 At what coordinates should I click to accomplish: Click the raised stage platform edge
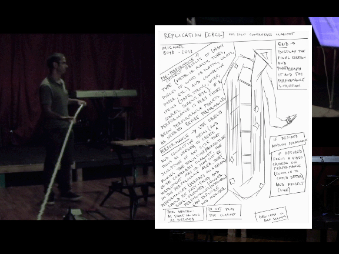[x=22, y=169]
